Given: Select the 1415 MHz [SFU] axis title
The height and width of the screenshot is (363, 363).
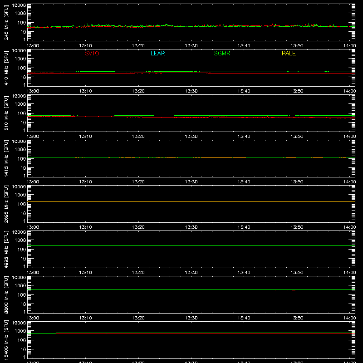Looking at the screenshot, I should click(x=6, y=158).
